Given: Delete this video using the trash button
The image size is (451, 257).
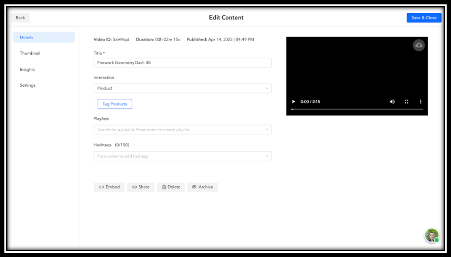Looking at the screenshot, I should pos(171,187).
